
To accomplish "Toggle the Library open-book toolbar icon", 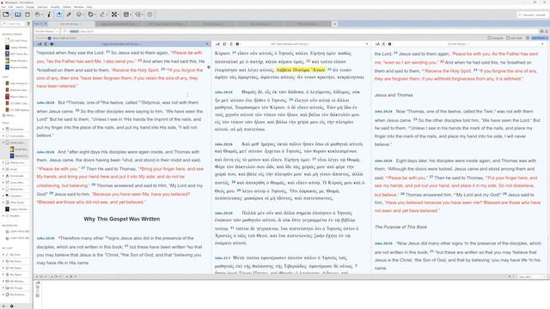I will click(17, 15).
